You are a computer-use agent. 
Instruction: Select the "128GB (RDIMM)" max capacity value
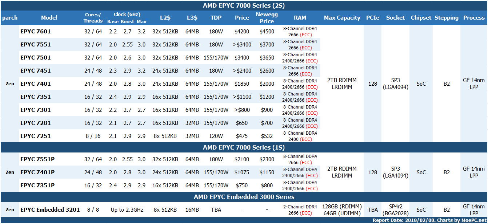[x=342, y=207]
